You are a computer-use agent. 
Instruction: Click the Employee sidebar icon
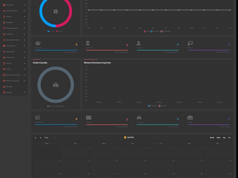(4, 23)
